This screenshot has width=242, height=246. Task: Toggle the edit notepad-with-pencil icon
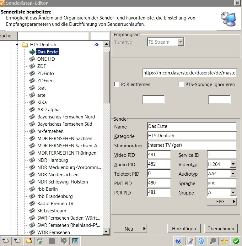click(x=190, y=241)
